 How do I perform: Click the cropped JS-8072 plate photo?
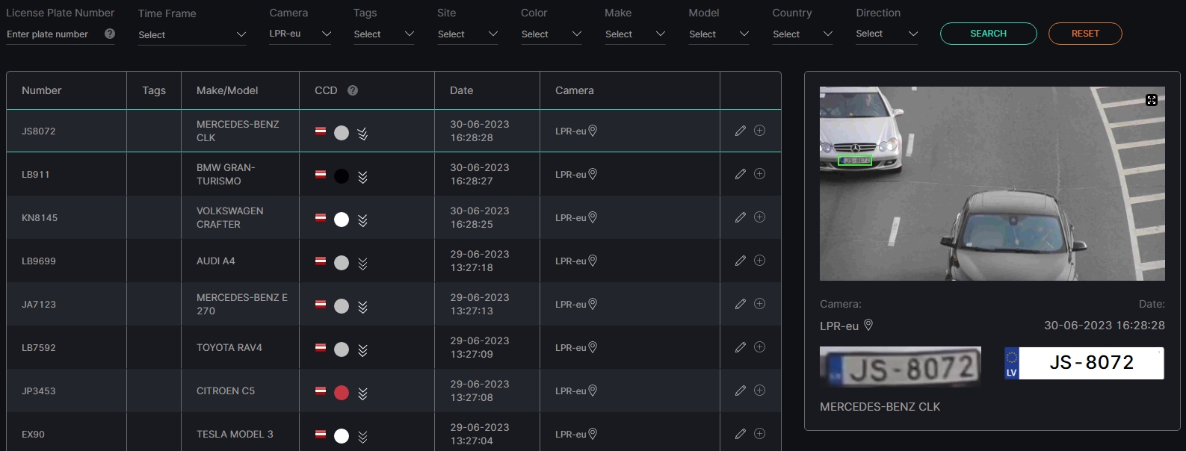pyautogui.click(x=900, y=367)
